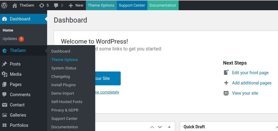Image resolution: width=278 pixels, height=131 pixels.
Task: Click the Add additional pages link
Action: [x=252, y=83]
